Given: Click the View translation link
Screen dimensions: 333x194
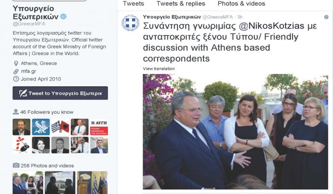Looking at the screenshot, I should click(159, 69).
